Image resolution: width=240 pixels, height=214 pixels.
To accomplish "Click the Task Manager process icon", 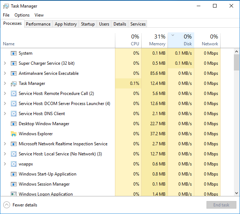I will pyautogui.click(x=14, y=83).
